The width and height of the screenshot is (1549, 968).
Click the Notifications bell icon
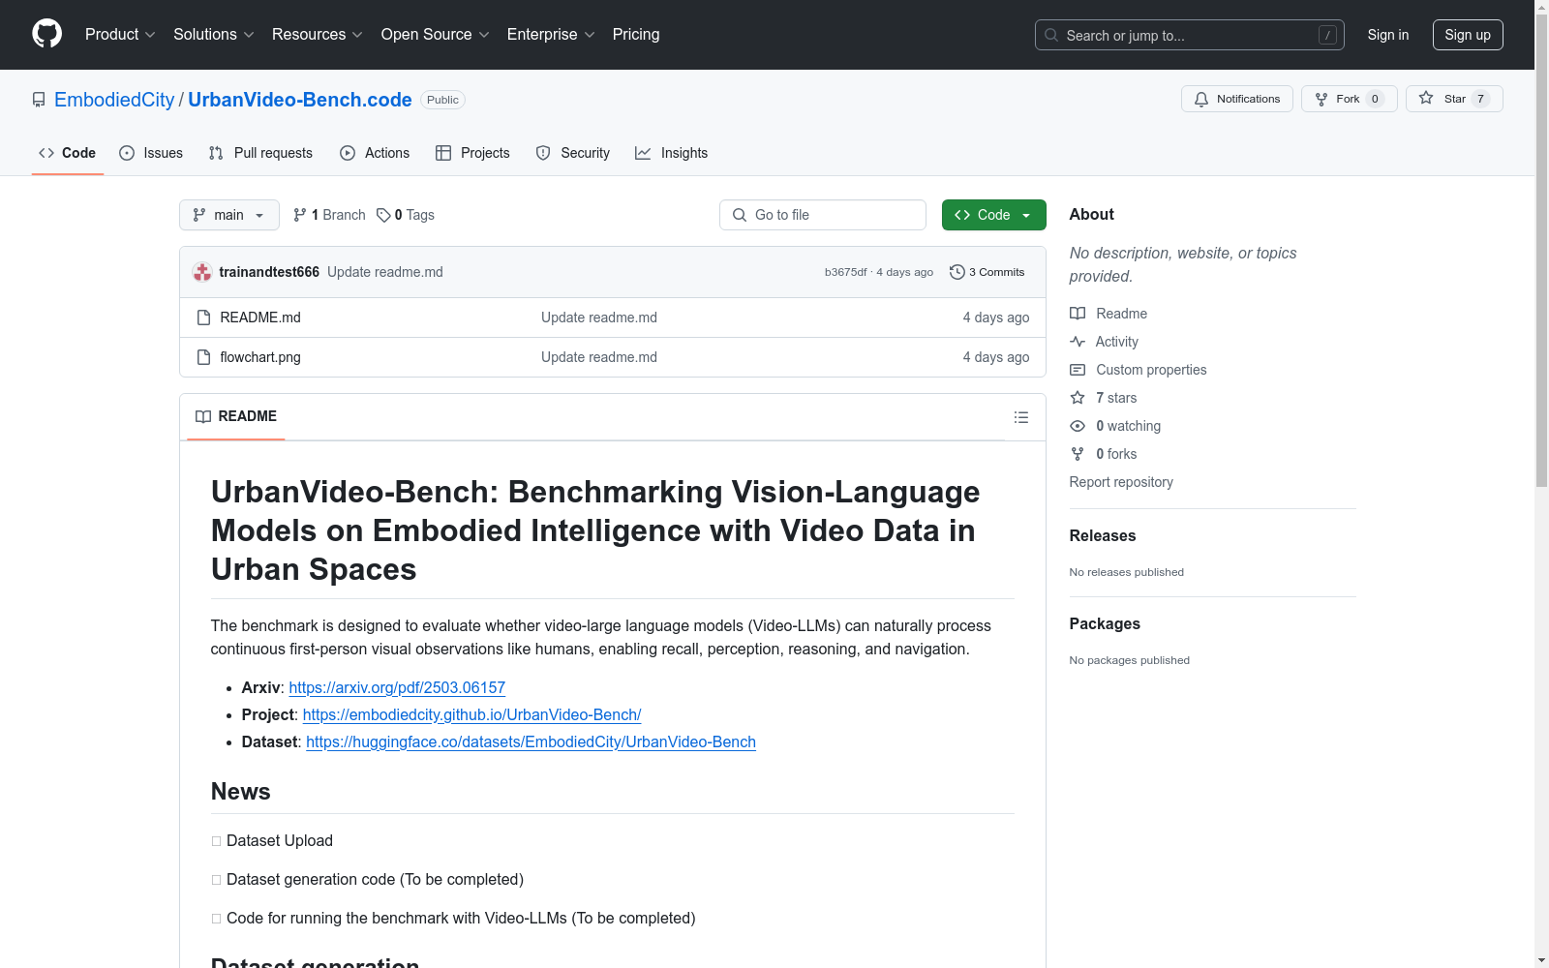(x=1201, y=99)
